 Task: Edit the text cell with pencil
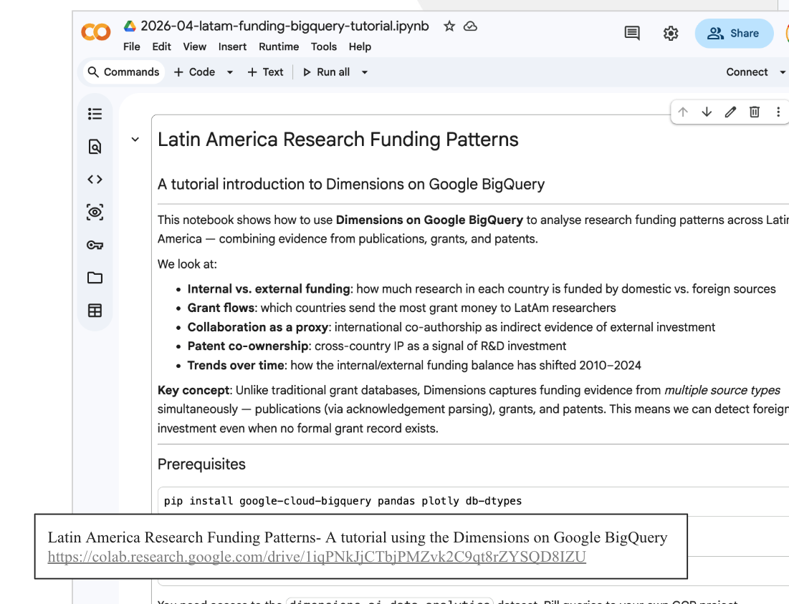coord(730,112)
